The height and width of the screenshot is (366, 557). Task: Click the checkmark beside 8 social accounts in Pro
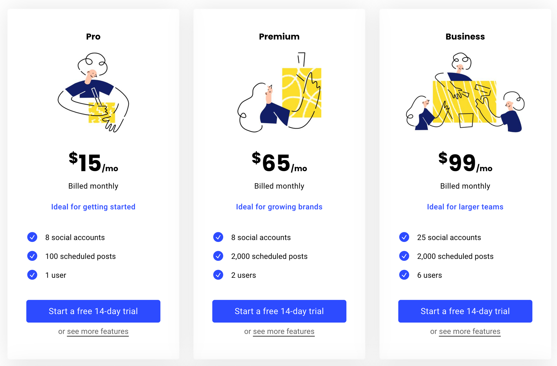click(32, 237)
